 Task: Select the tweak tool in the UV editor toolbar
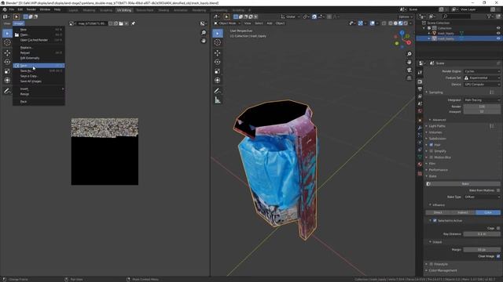(7, 33)
